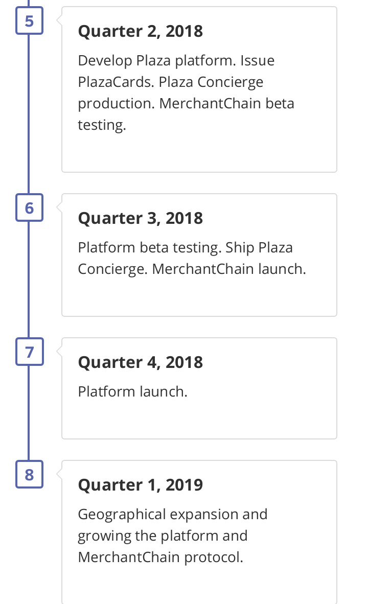
Task: Select the Quarter 2, 2018 heading
Action: click(x=140, y=31)
